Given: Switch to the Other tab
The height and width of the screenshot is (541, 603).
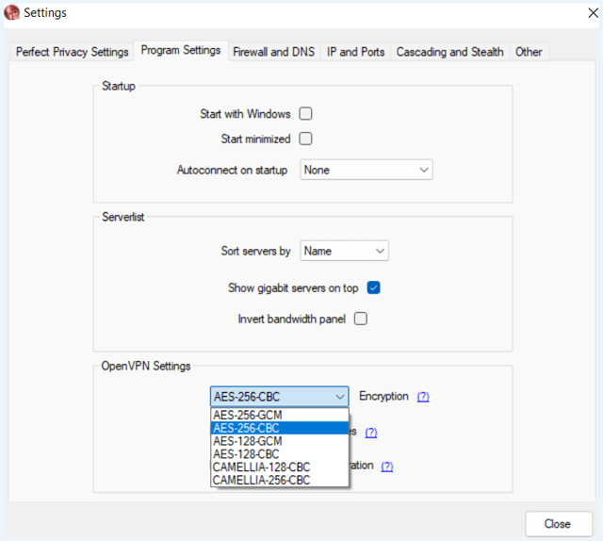Looking at the screenshot, I should 529,52.
